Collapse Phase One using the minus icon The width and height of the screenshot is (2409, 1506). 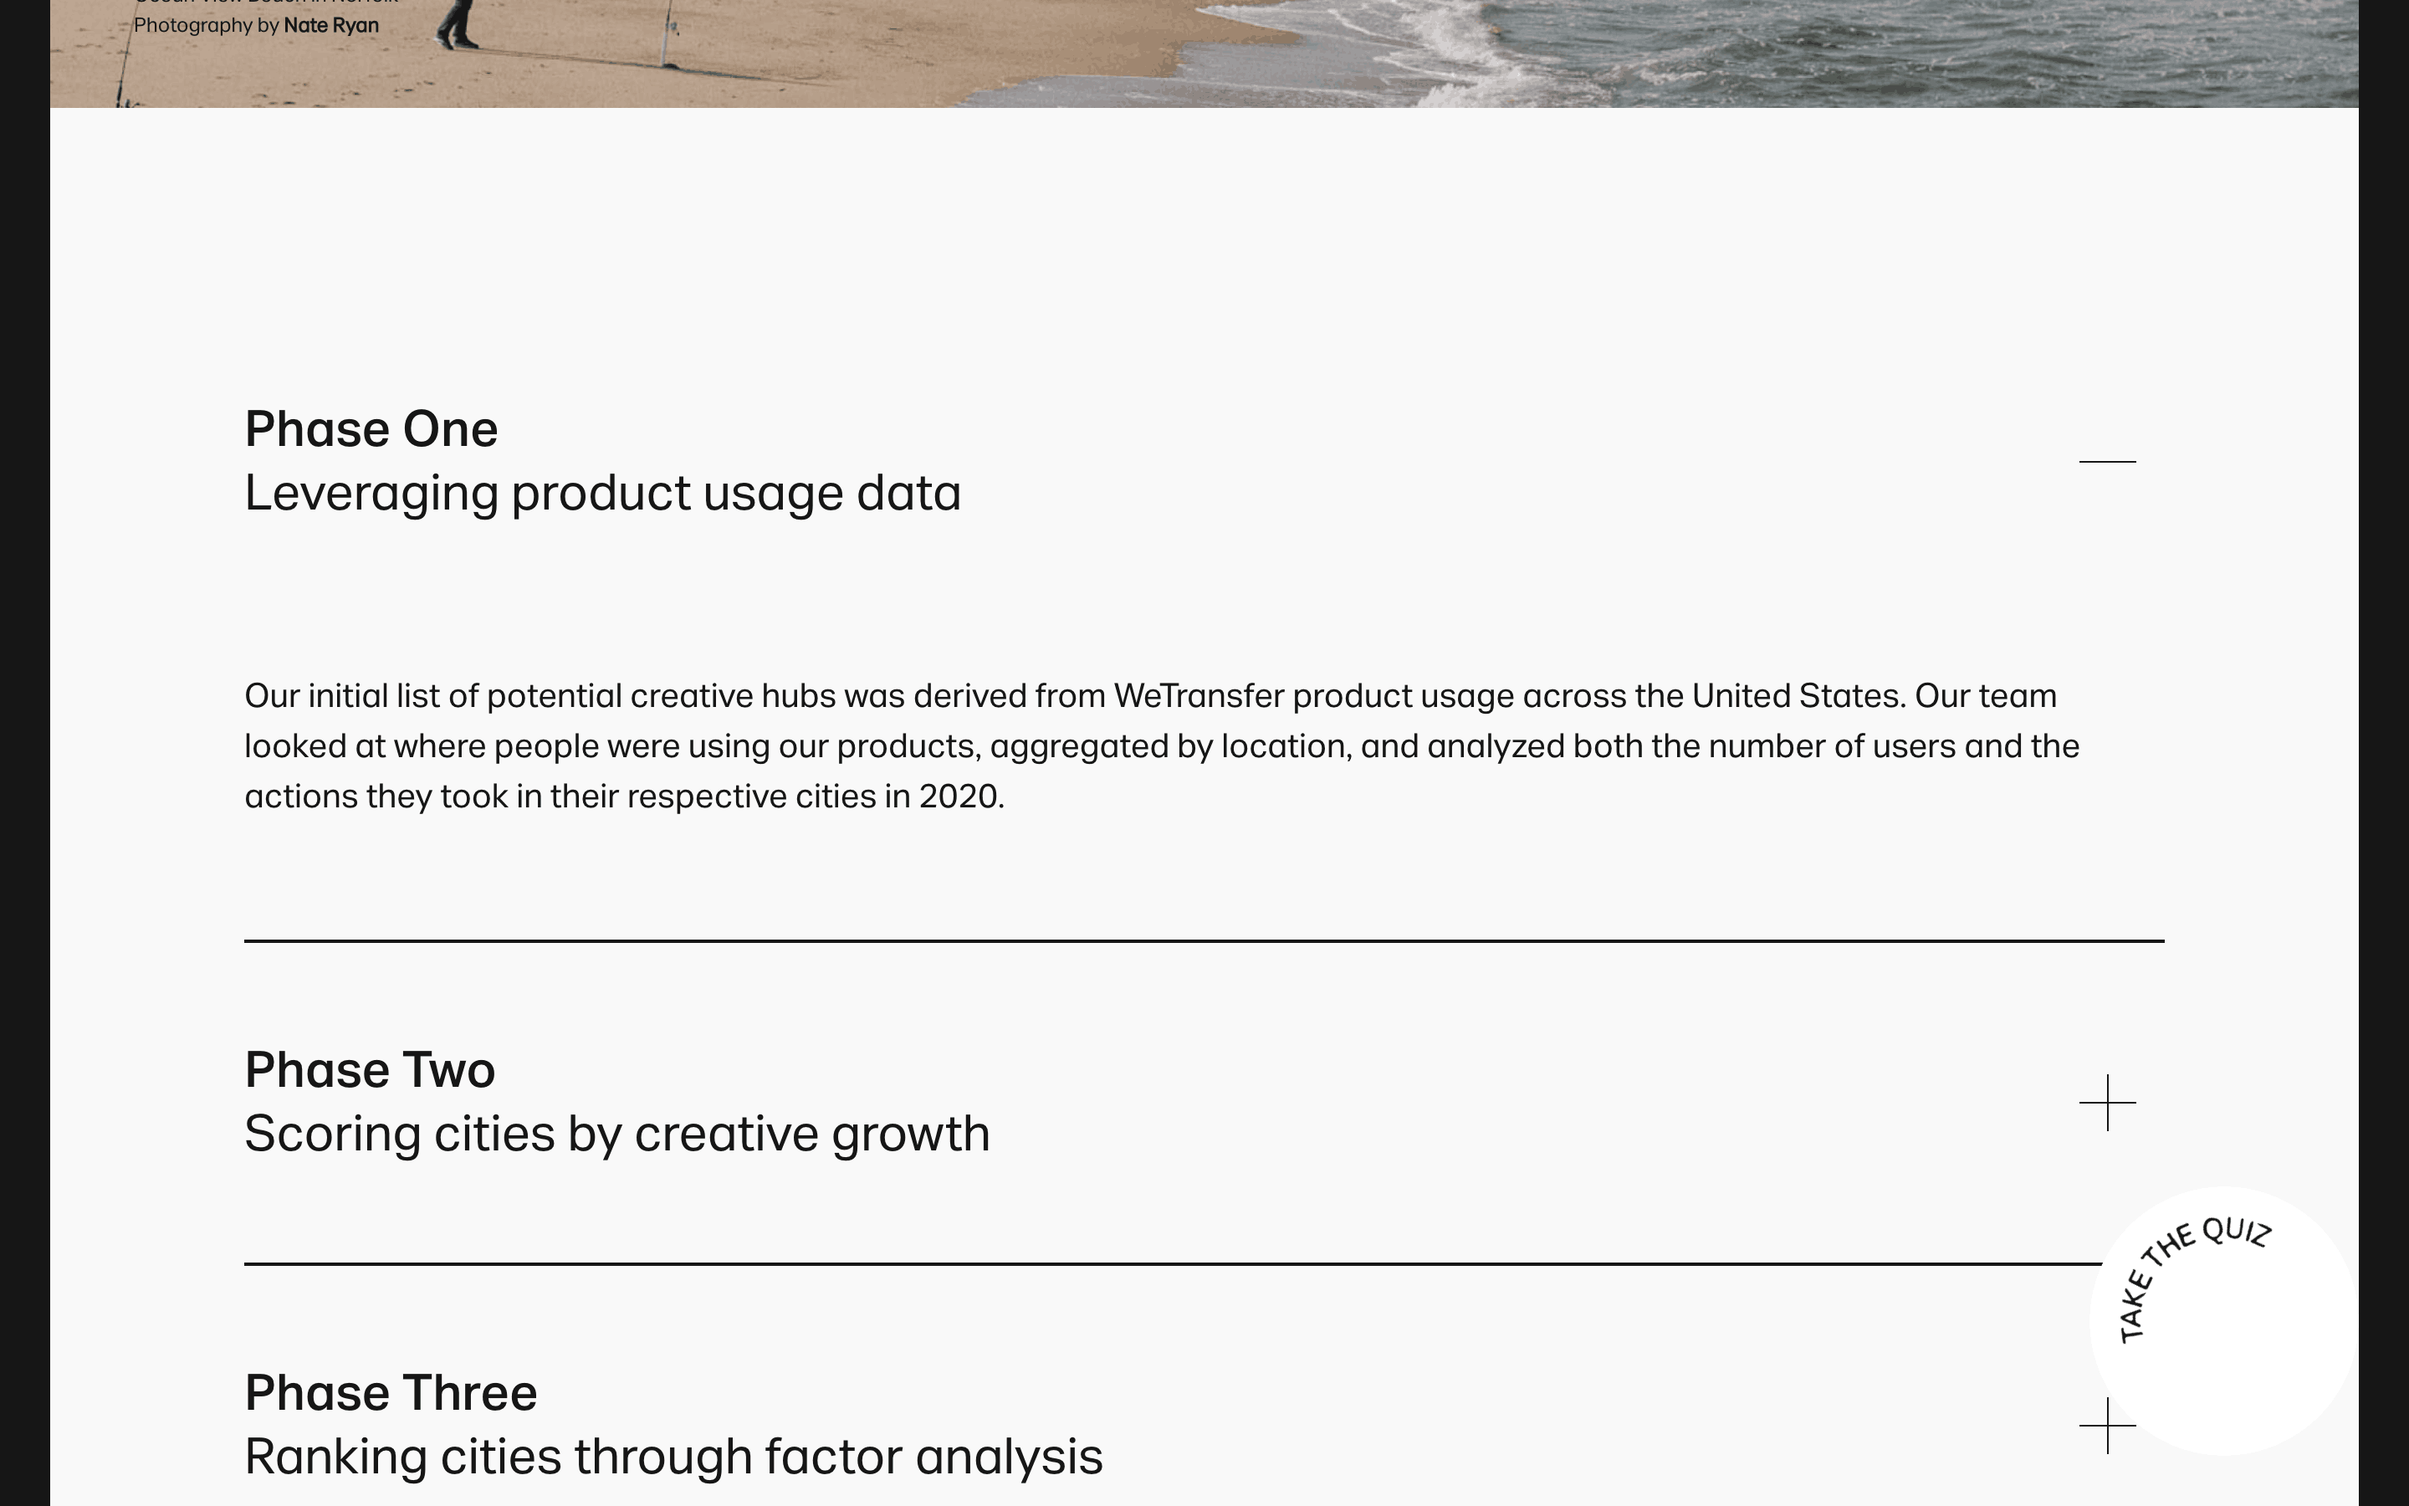point(2107,461)
